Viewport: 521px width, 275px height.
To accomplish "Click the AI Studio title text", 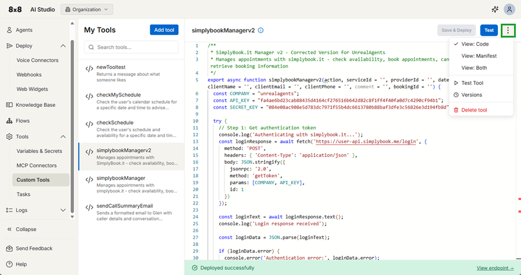I will pyautogui.click(x=43, y=9).
